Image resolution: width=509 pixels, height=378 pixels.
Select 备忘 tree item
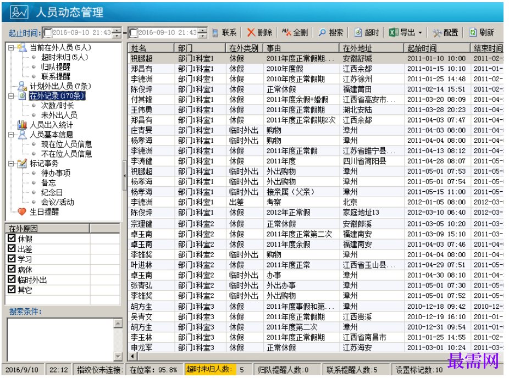click(48, 182)
